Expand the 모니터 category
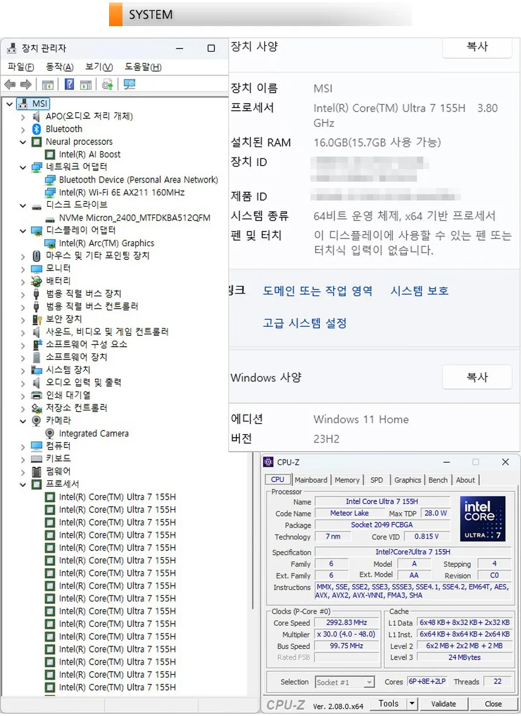Image resolution: width=521 pixels, height=716 pixels. click(x=23, y=269)
